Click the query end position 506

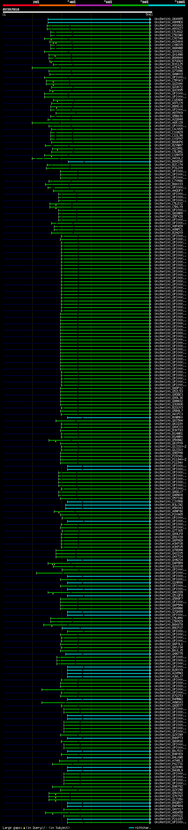pos(148,14)
